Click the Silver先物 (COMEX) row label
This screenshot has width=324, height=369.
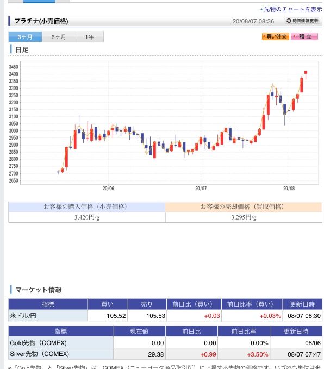(61, 354)
